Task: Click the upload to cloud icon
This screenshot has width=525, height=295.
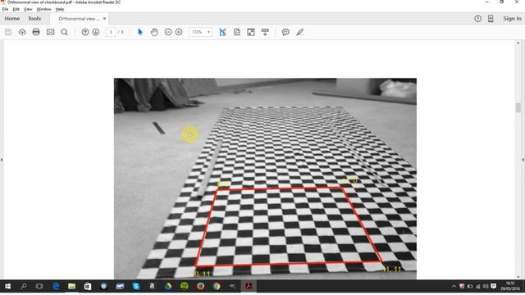Action: coord(22,32)
